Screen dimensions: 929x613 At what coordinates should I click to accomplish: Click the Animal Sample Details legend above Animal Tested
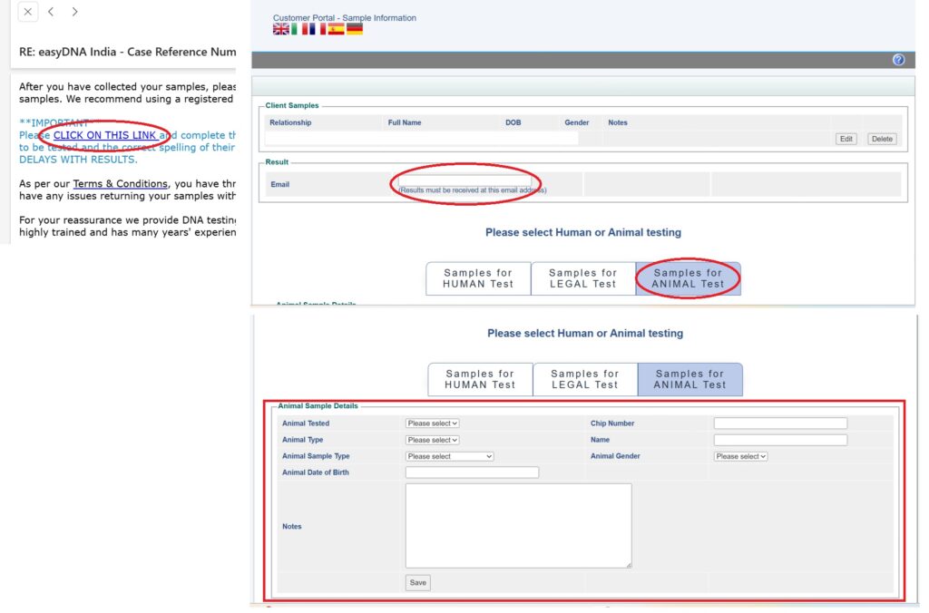tap(318, 406)
